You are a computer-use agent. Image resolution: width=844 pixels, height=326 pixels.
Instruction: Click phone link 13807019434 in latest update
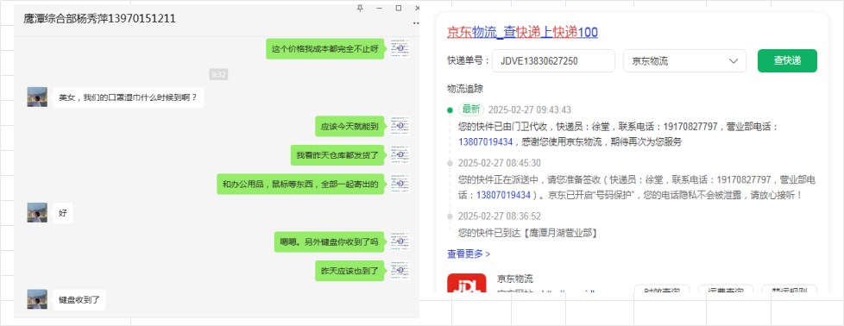pyautogui.click(x=486, y=142)
